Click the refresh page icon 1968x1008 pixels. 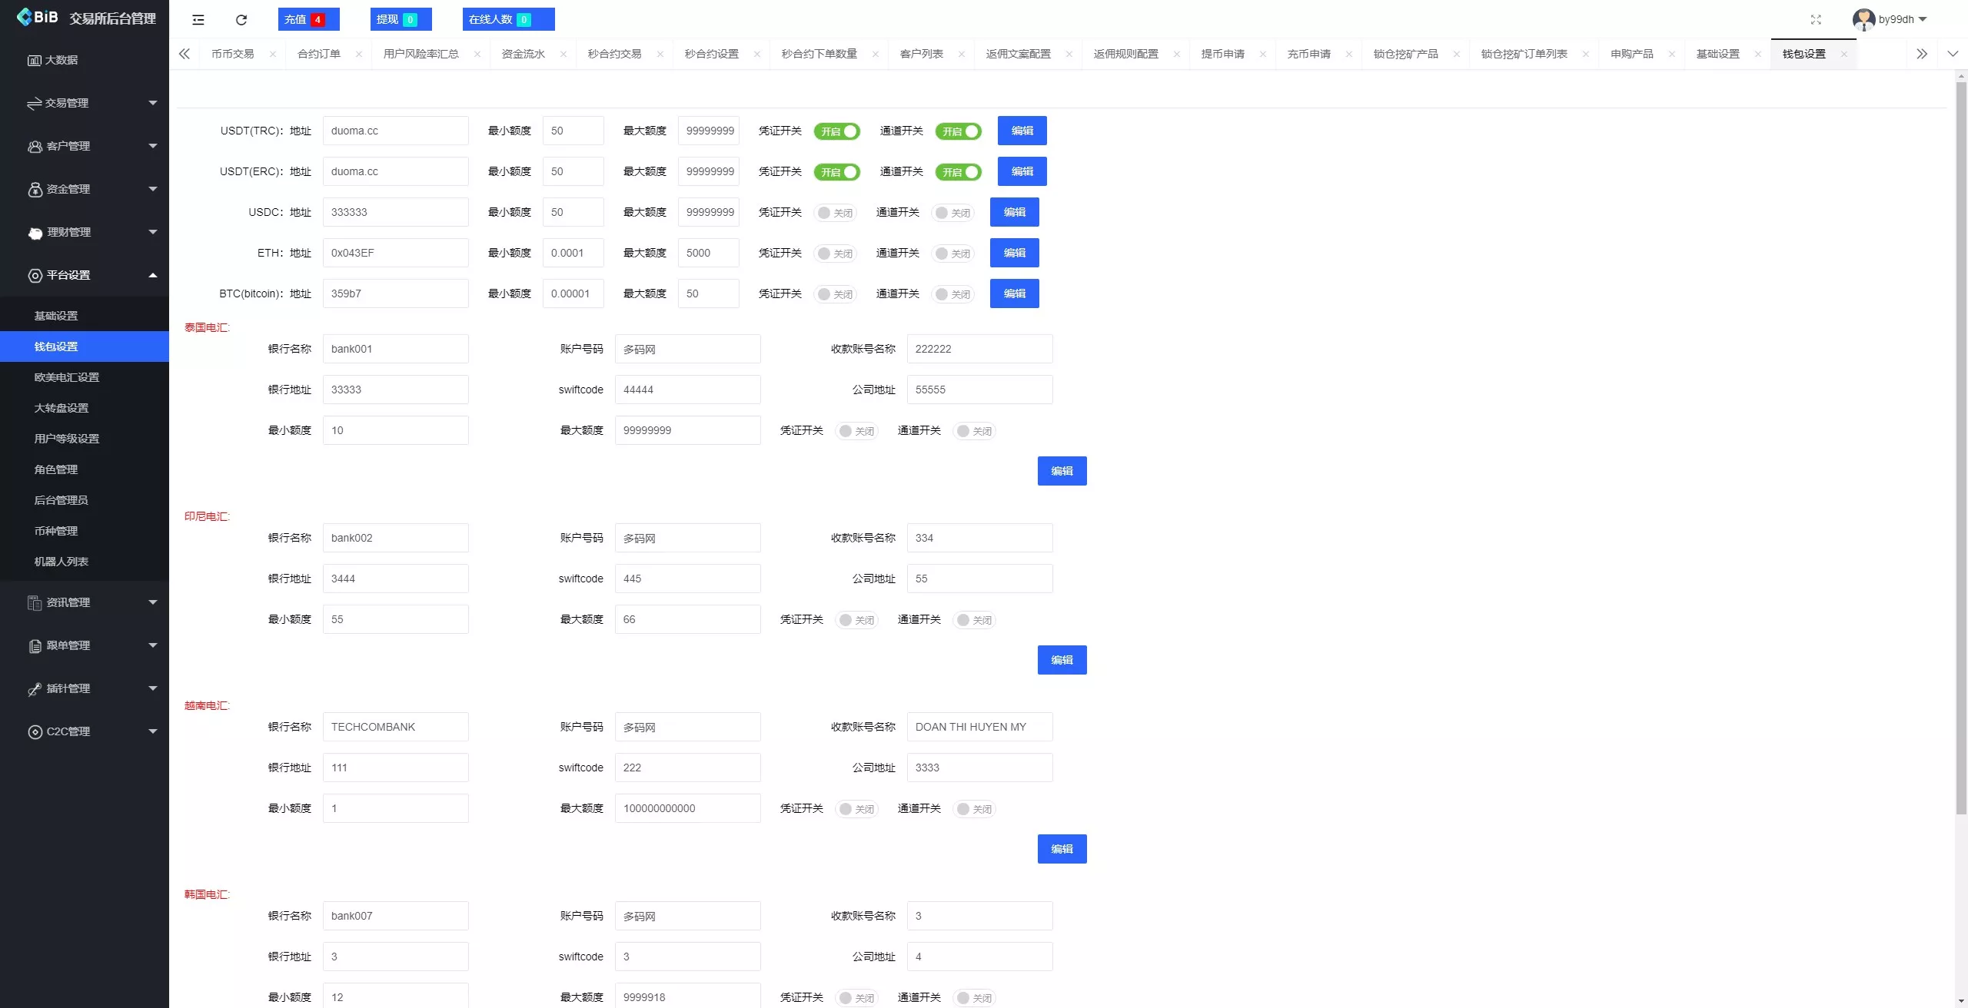point(241,20)
